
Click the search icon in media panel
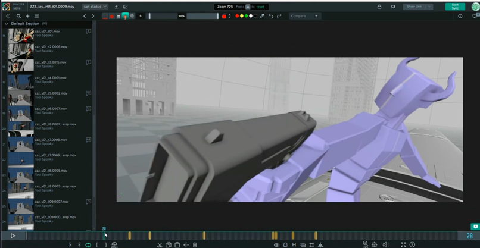point(18,16)
